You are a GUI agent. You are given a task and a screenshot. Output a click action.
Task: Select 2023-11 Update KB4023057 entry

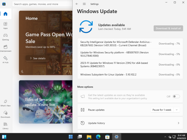(130, 65)
